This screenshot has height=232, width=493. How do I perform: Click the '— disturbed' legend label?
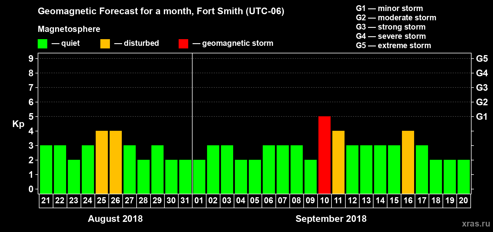click(137, 43)
